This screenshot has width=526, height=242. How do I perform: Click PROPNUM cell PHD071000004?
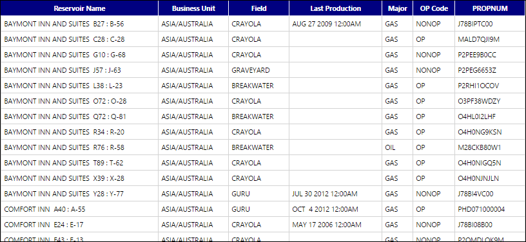pos(490,209)
